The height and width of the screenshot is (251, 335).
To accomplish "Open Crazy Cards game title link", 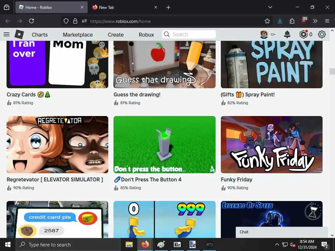I will 28,94.
